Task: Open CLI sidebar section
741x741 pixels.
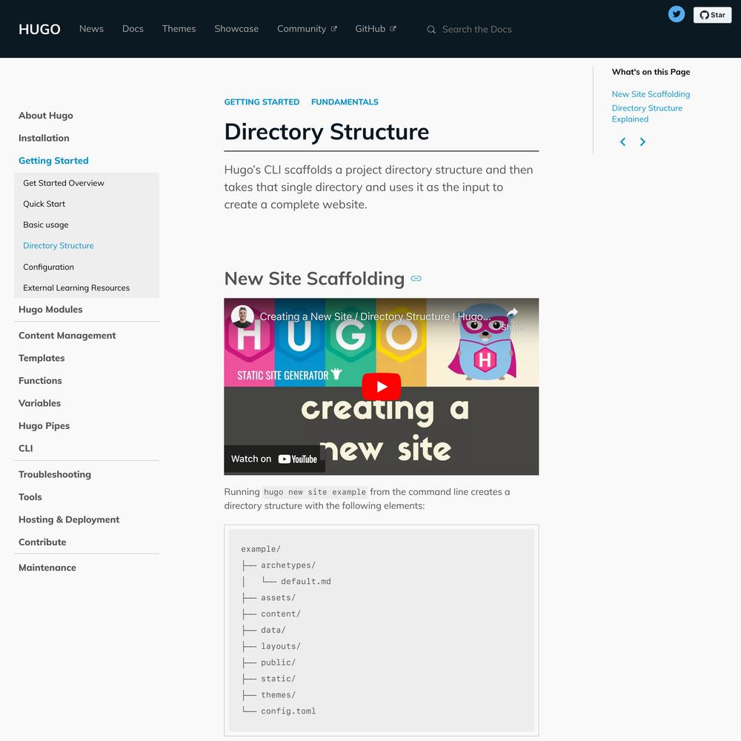Action: tap(25, 448)
